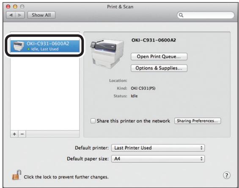239x188 pixels.
Task: Open help with the question mark button
Action: pyautogui.click(x=226, y=175)
